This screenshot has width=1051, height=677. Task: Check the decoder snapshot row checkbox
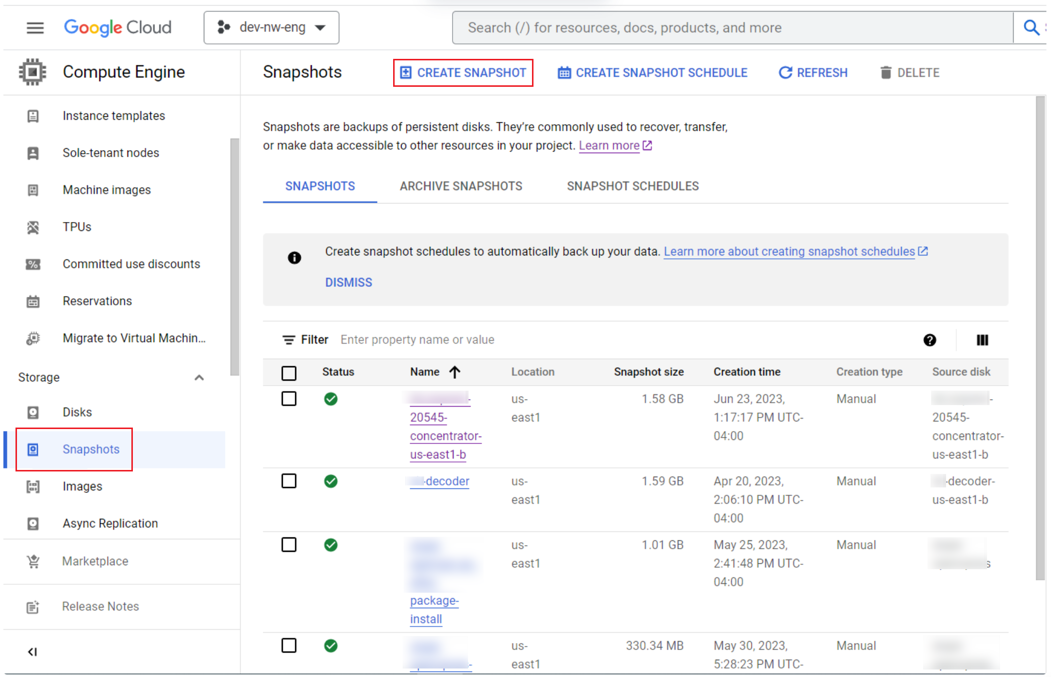click(289, 481)
